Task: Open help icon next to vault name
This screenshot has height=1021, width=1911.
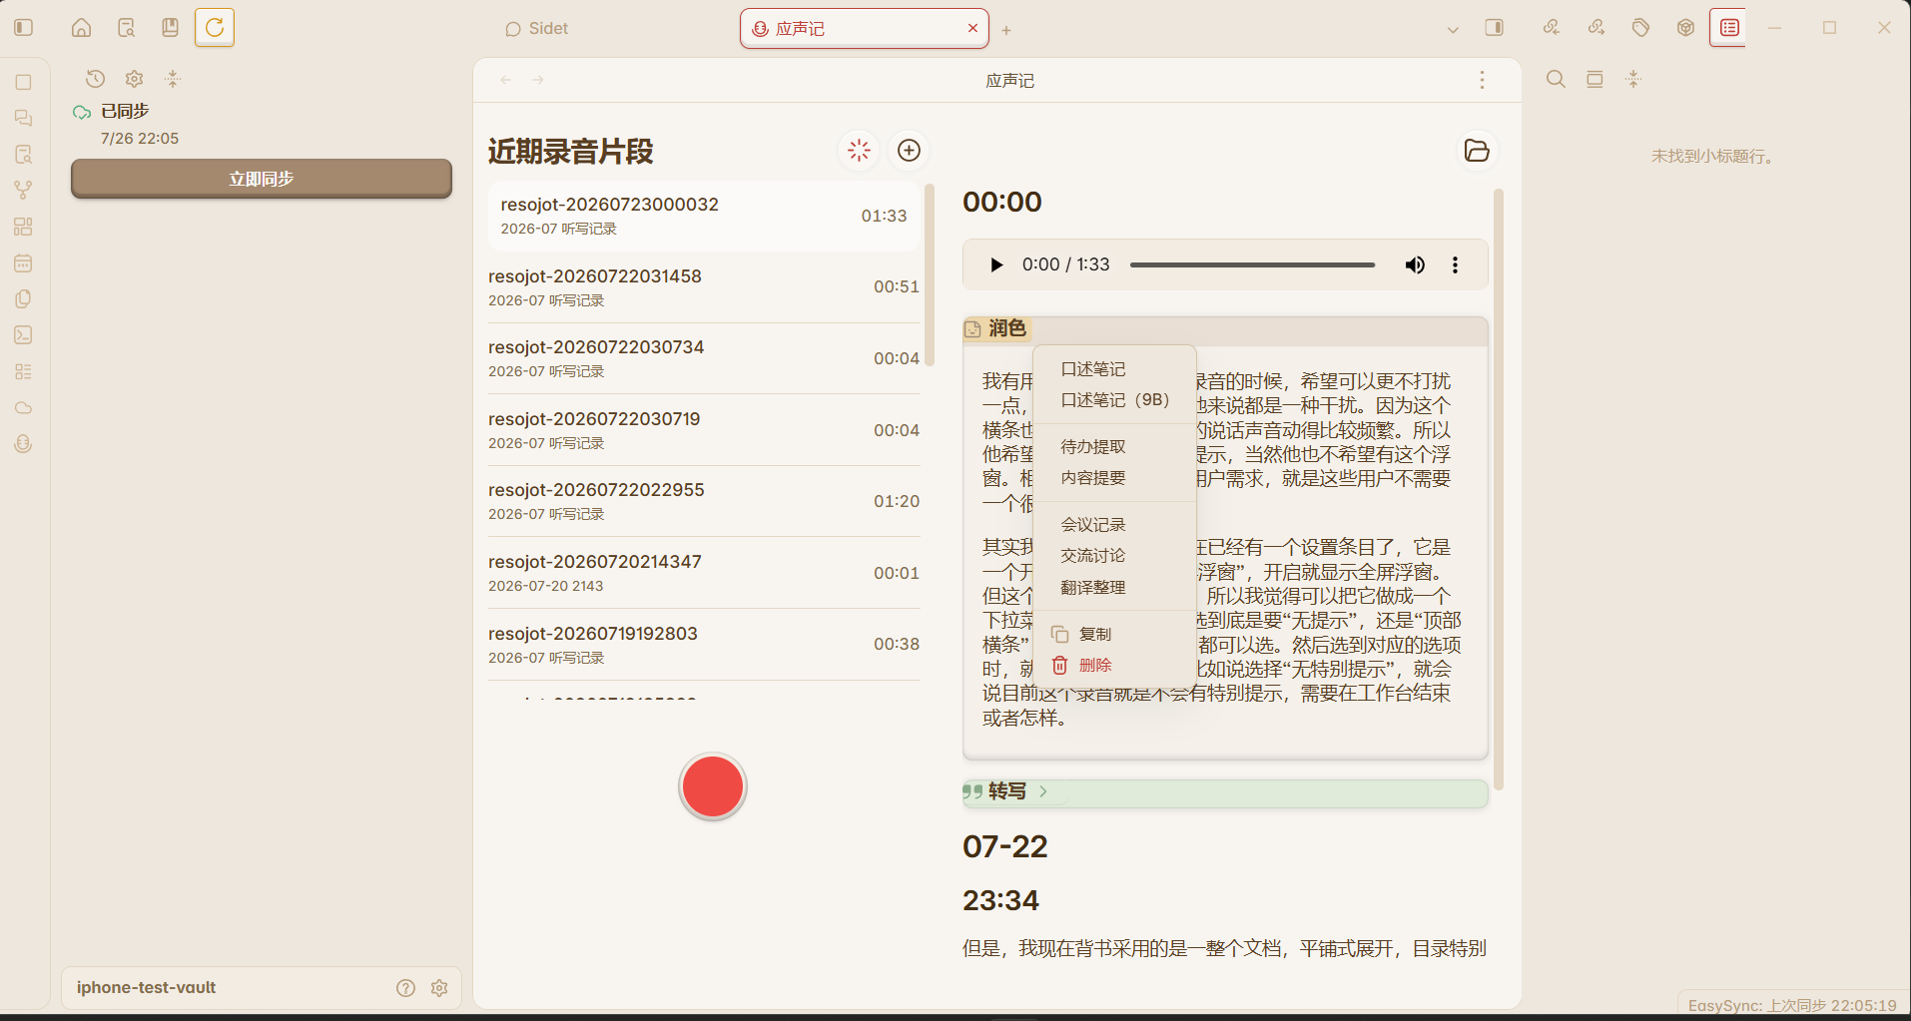Action: tap(405, 988)
